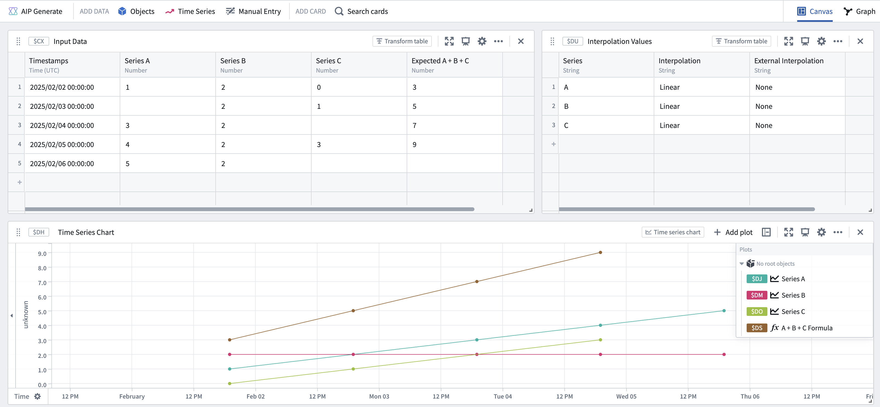Screen dimensions: 880x407
Task: Select A + B + C Formula plot
Action: coord(807,328)
